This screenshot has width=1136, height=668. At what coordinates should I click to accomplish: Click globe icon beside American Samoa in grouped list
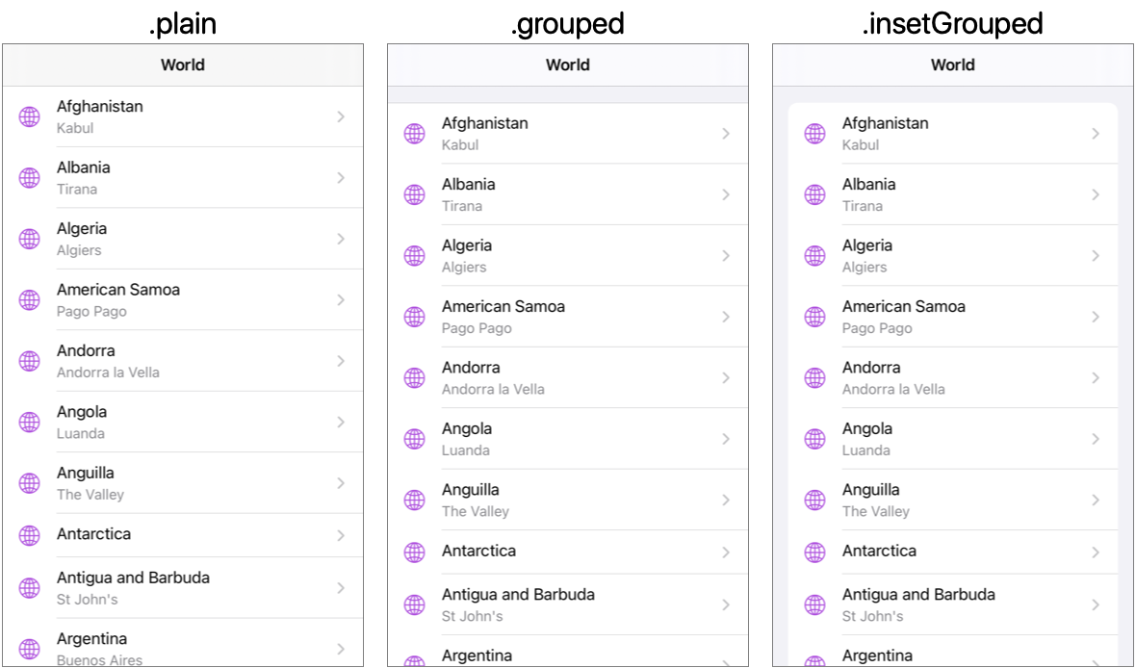(415, 317)
